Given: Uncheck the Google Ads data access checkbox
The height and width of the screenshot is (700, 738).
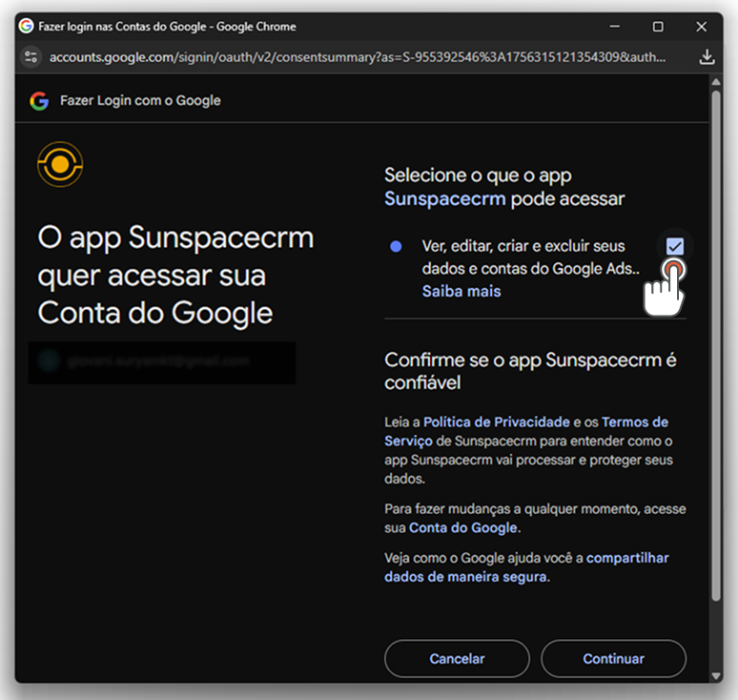Looking at the screenshot, I should 675,246.
